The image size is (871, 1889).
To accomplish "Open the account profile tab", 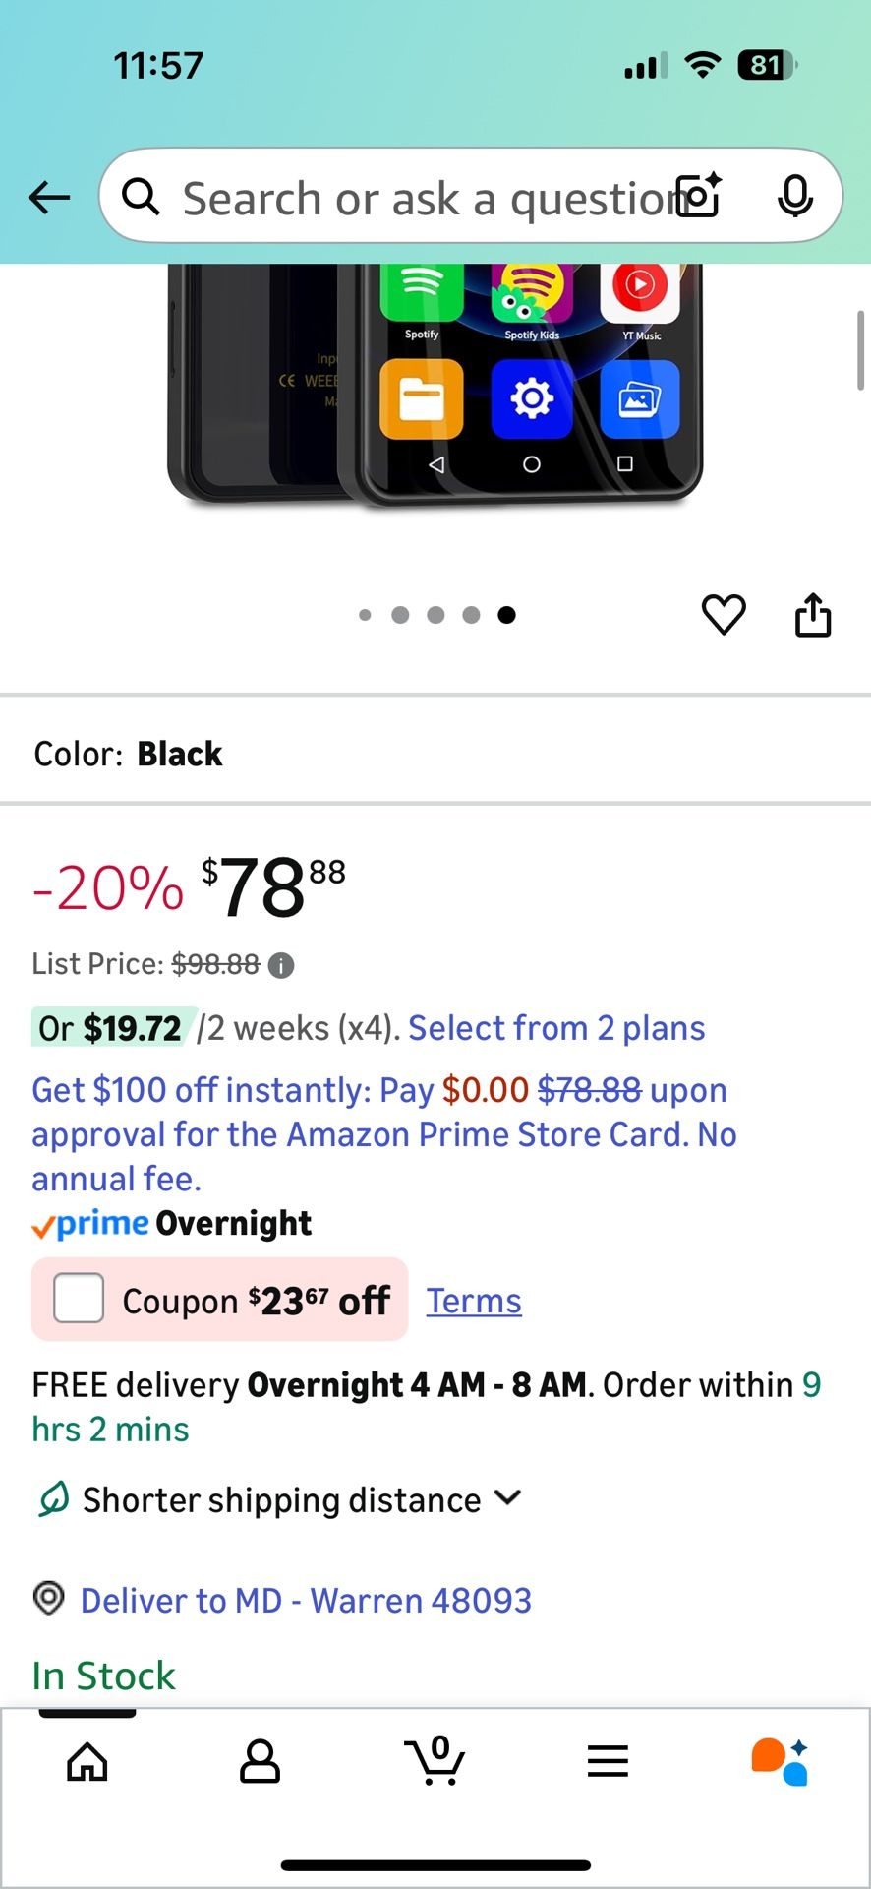I will pos(261,1760).
